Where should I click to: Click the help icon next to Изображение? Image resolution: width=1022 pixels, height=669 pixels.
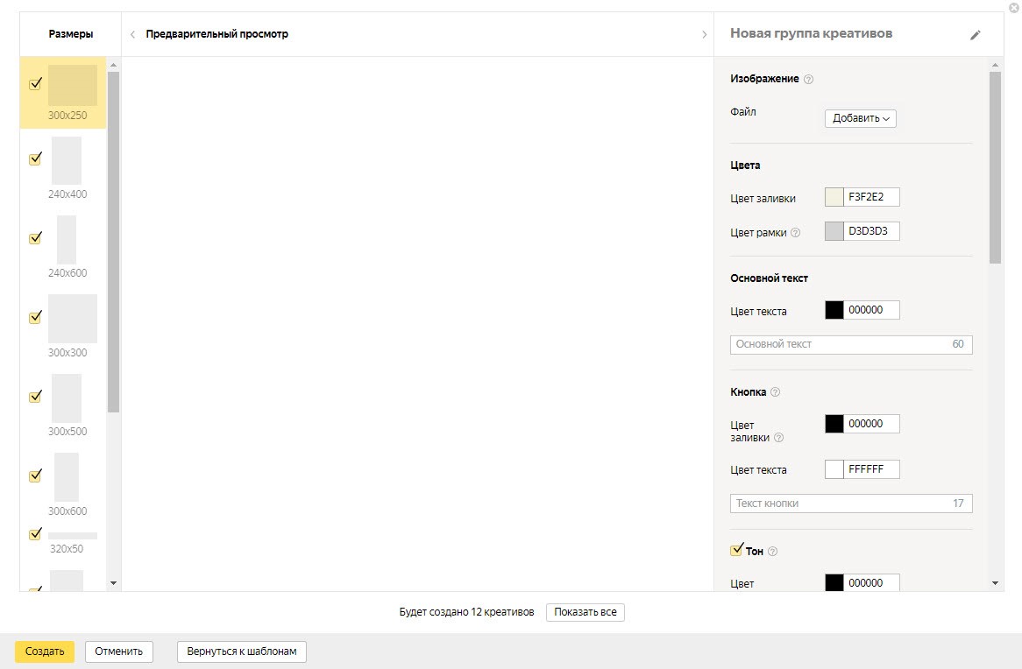pos(808,79)
